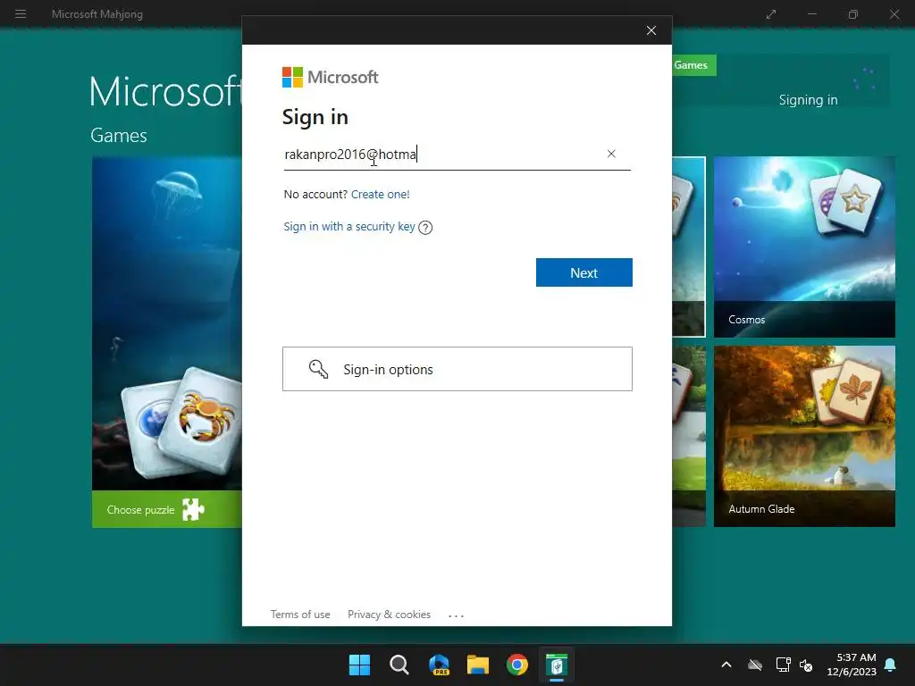Screen dimensions: 915x686
Task: Toggle fullscreen arrow in Mahjong title bar
Action: coord(771,14)
